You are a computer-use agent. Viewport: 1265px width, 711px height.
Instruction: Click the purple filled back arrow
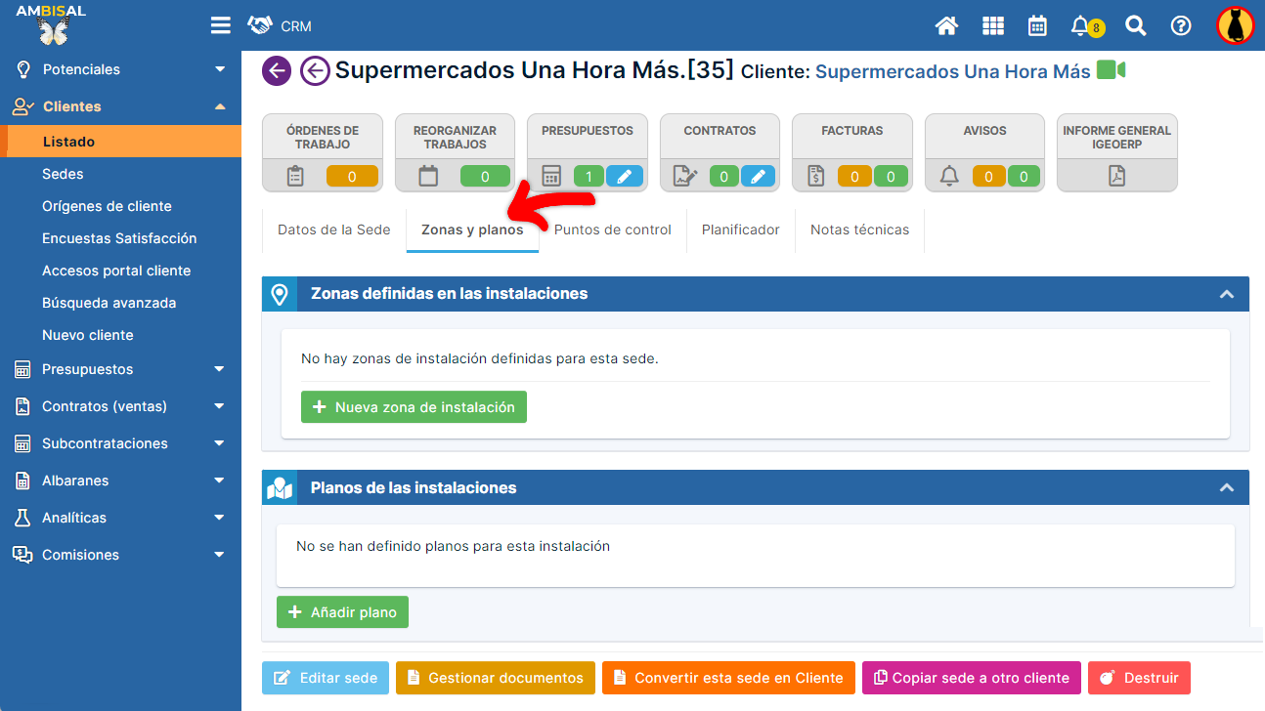[x=277, y=70]
